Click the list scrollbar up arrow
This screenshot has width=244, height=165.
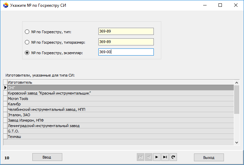[237, 83]
